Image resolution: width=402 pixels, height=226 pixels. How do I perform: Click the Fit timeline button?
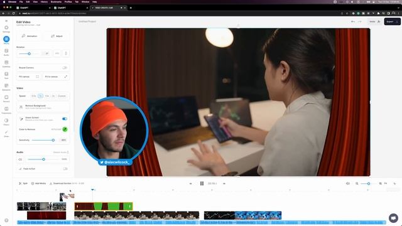(x=386, y=183)
